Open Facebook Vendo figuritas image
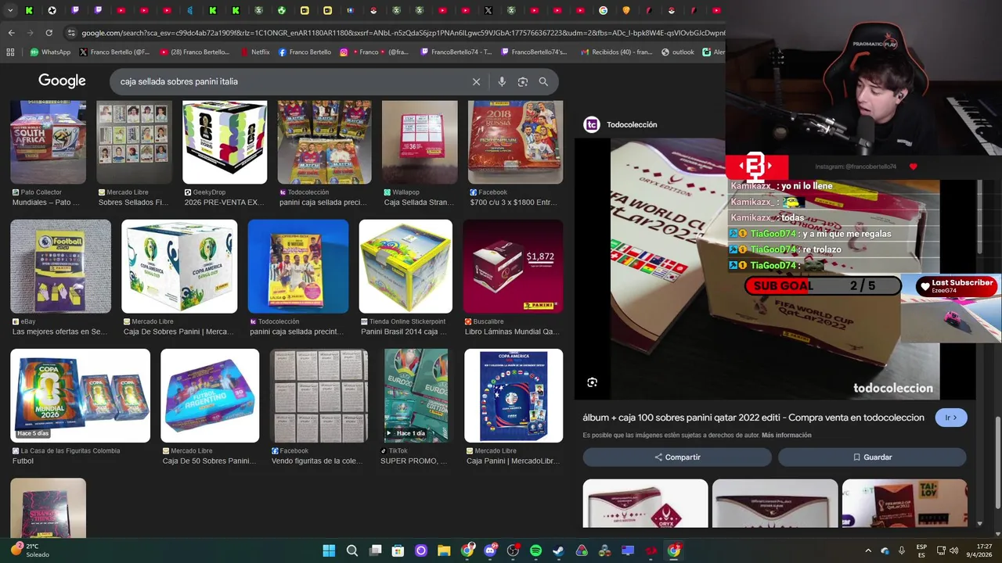Image resolution: width=1002 pixels, height=563 pixels. 319,396
